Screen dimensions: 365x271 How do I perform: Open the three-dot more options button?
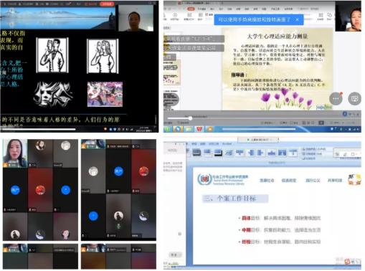336,98
